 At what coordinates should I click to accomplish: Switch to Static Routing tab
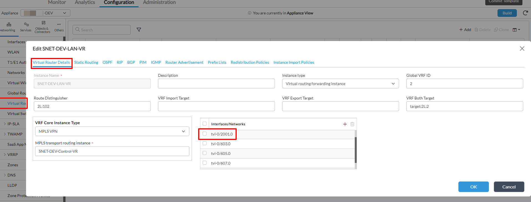[86, 62]
